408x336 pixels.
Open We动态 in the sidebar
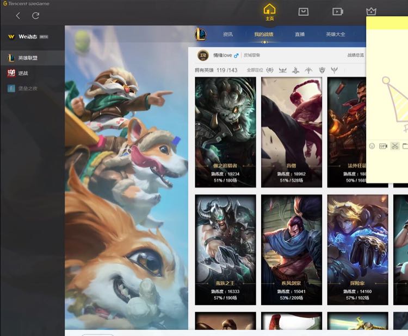tap(27, 37)
